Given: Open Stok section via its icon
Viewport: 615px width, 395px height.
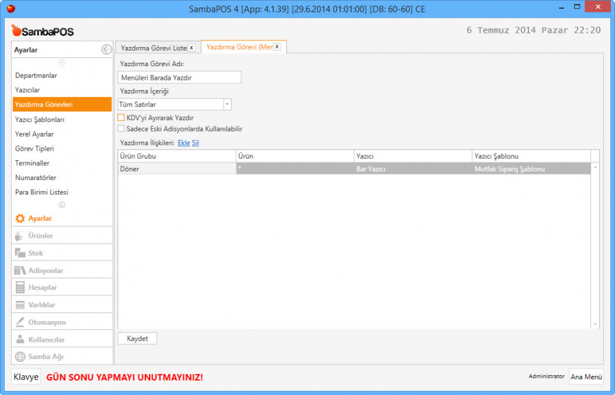Looking at the screenshot, I should tap(20, 253).
